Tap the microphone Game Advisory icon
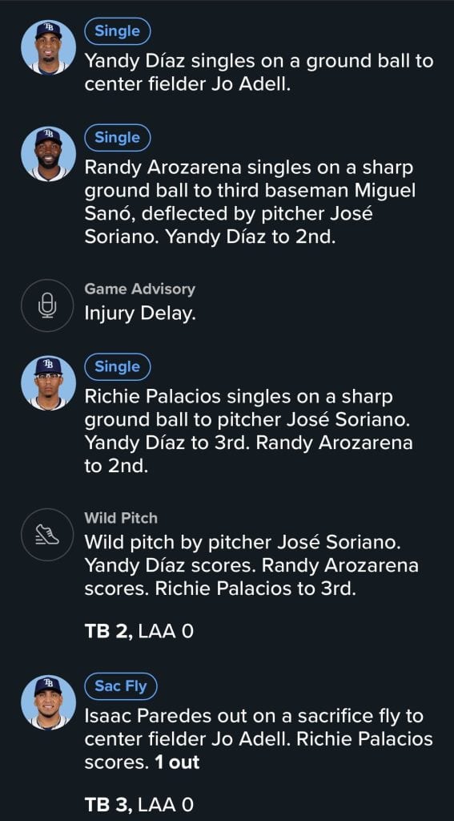 tap(48, 305)
